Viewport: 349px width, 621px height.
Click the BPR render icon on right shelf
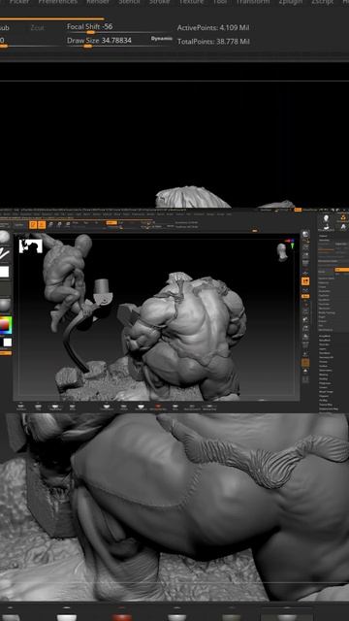tap(305, 234)
